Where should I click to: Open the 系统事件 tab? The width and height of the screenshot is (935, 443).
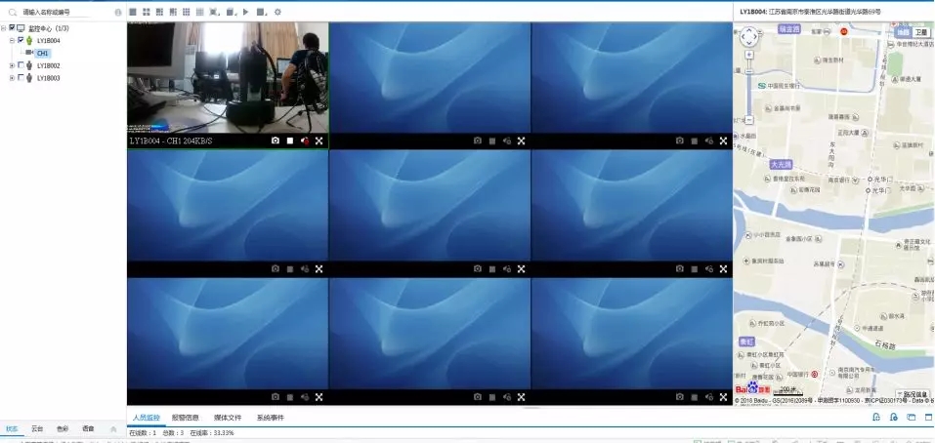(x=270, y=418)
